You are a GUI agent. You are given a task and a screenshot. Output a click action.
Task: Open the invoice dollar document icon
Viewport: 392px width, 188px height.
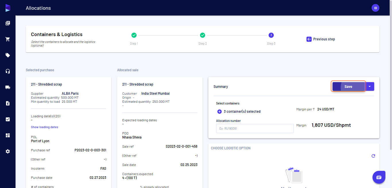[8, 103]
